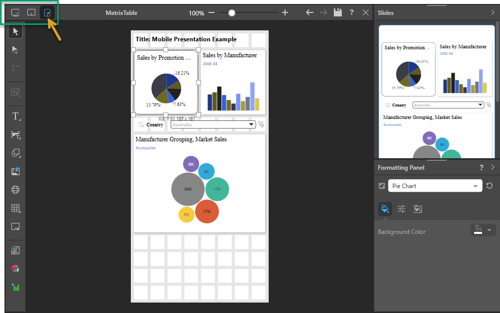Toggle the checkbox beside Pie Chart dropdown
This screenshot has width=500, height=313.
click(382, 186)
